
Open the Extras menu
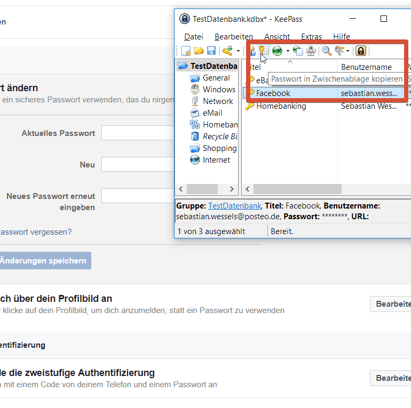click(x=311, y=37)
